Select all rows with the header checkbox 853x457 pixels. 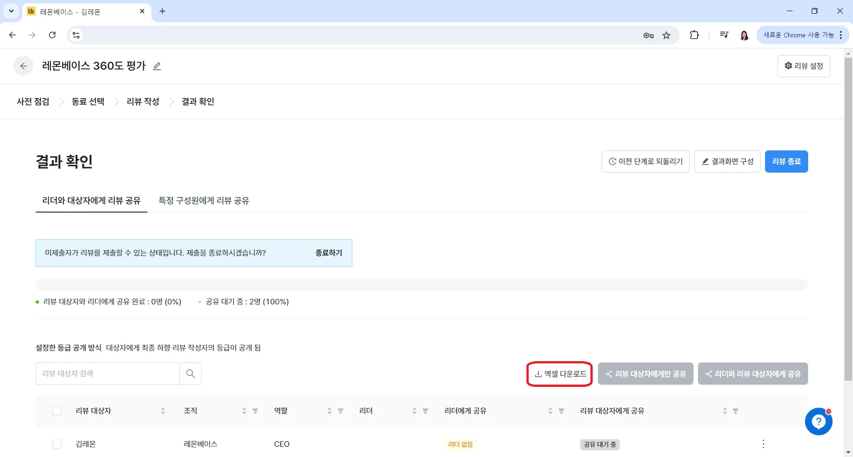click(57, 411)
